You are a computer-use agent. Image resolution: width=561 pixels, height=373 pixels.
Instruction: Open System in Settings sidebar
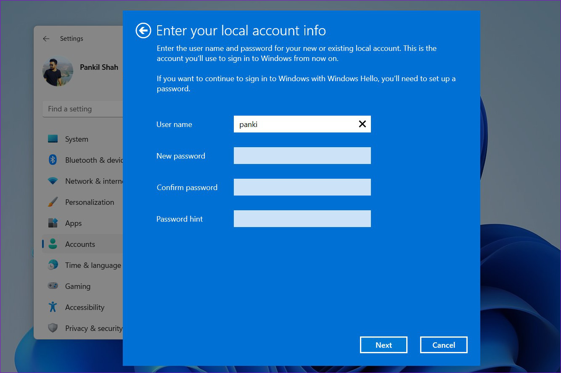click(x=77, y=139)
